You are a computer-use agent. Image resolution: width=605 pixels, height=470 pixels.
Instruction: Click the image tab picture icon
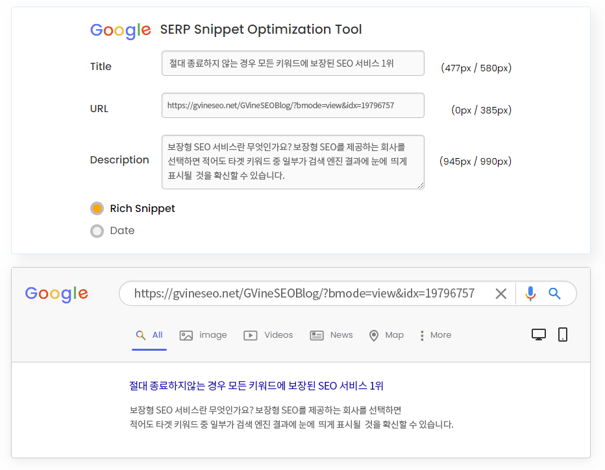[186, 336]
